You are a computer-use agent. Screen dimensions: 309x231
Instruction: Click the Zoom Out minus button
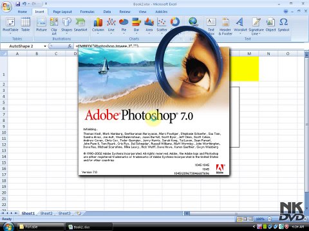pyautogui.click(x=270, y=219)
